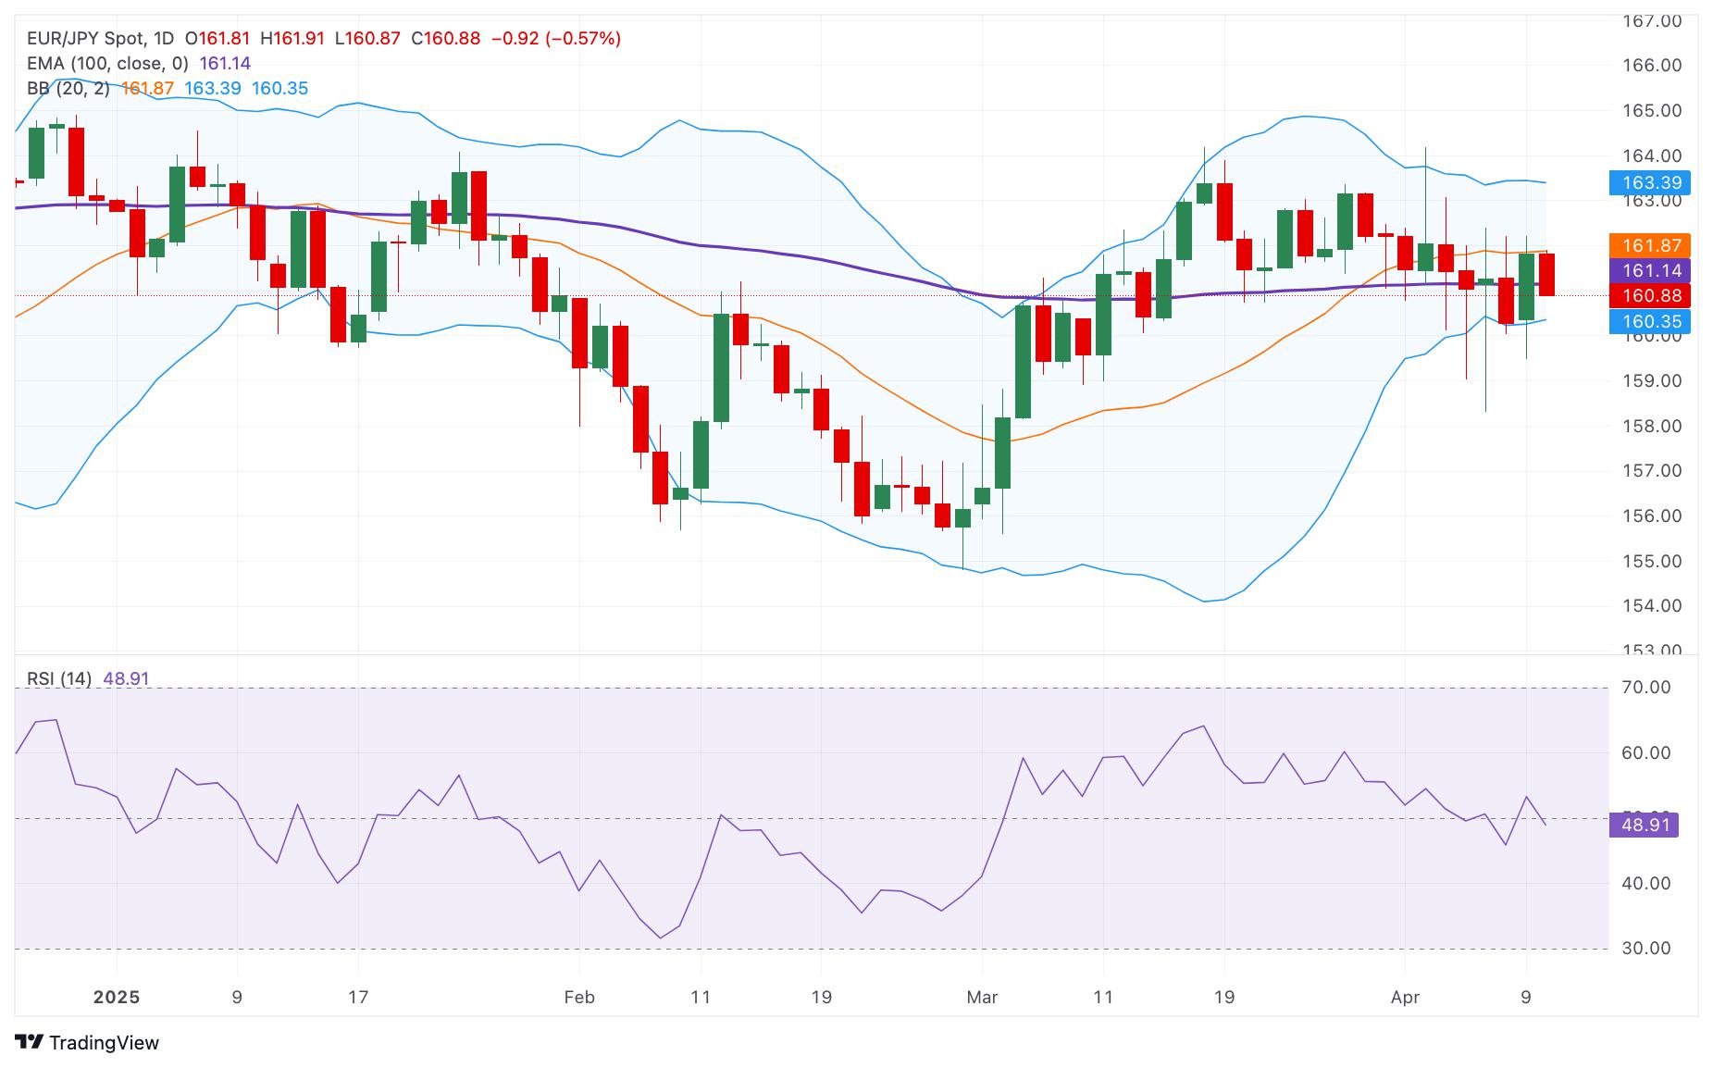This screenshot has width=1713, height=1068.
Task: Click the 154.00 price axis label
Action: click(x=1654, y=605)
